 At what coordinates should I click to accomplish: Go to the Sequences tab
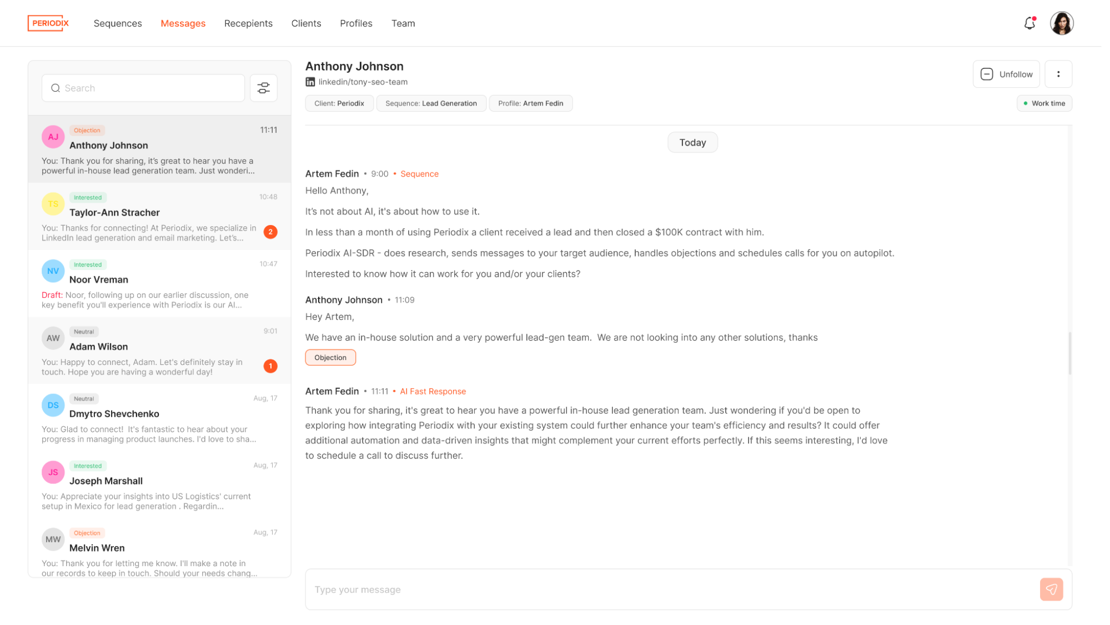[x=118, y=23]
